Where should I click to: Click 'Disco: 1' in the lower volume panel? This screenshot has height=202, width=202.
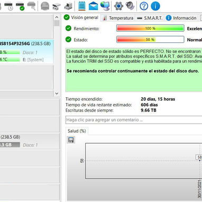30,145
